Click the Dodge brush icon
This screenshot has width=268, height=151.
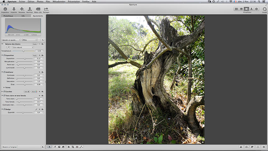[36, 109]
